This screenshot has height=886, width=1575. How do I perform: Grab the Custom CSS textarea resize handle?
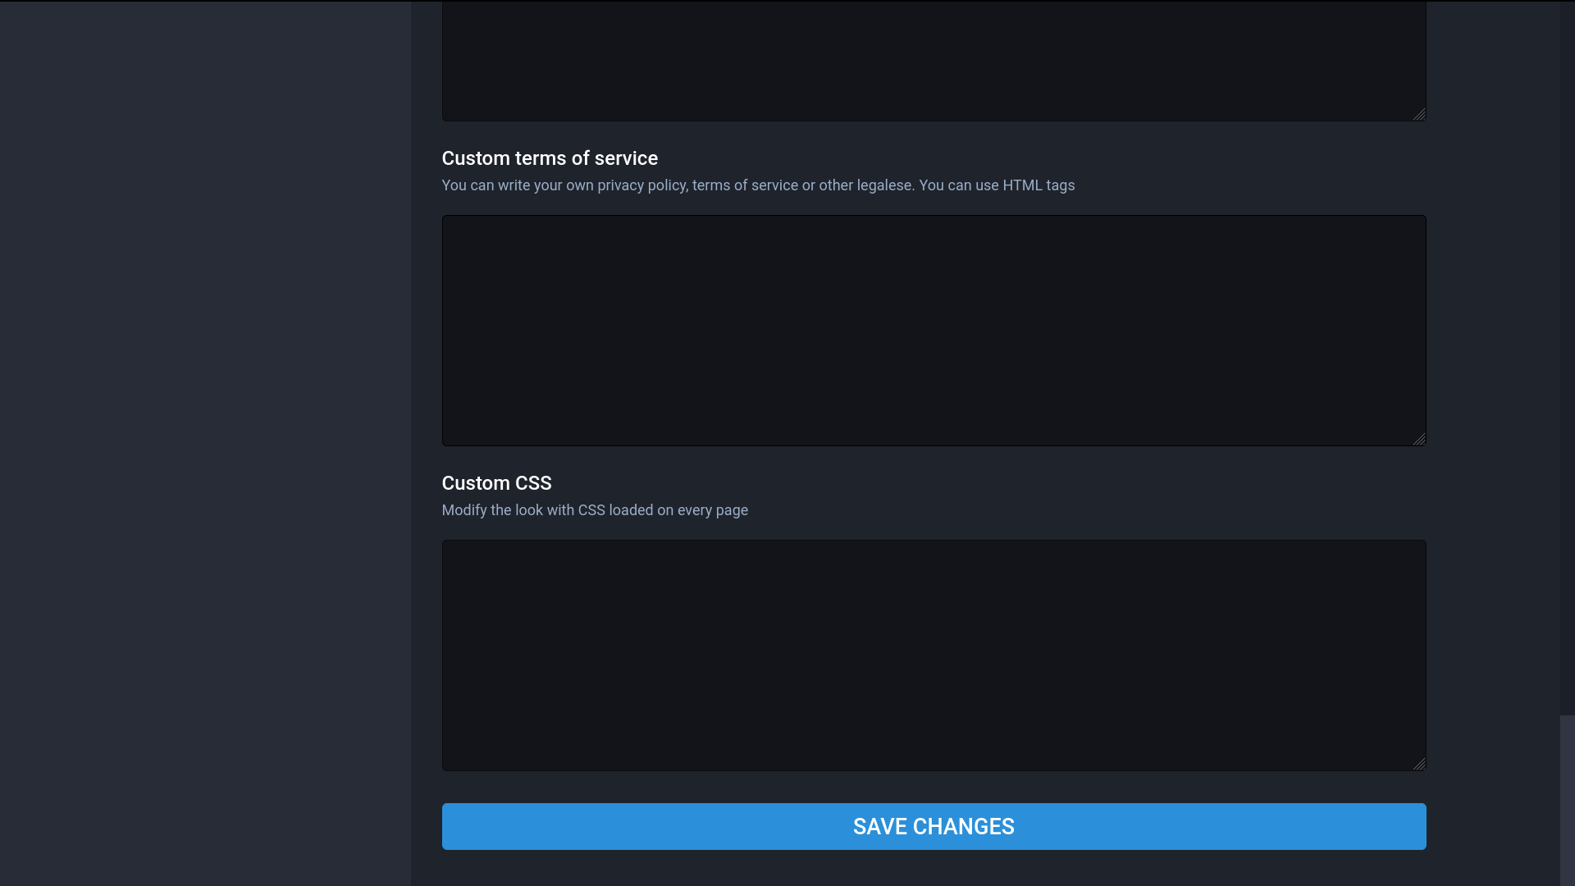1419,764
